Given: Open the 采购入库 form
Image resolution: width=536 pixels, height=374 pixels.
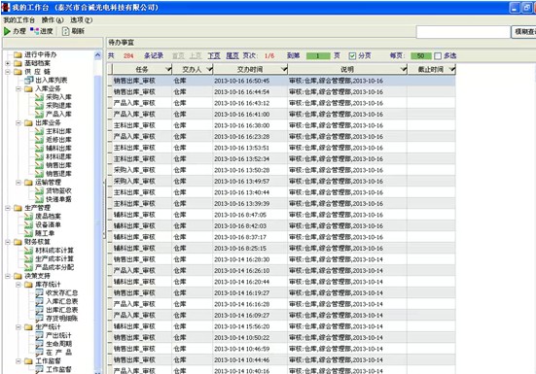Looking at the screenshot, I should tap(58, 97).
